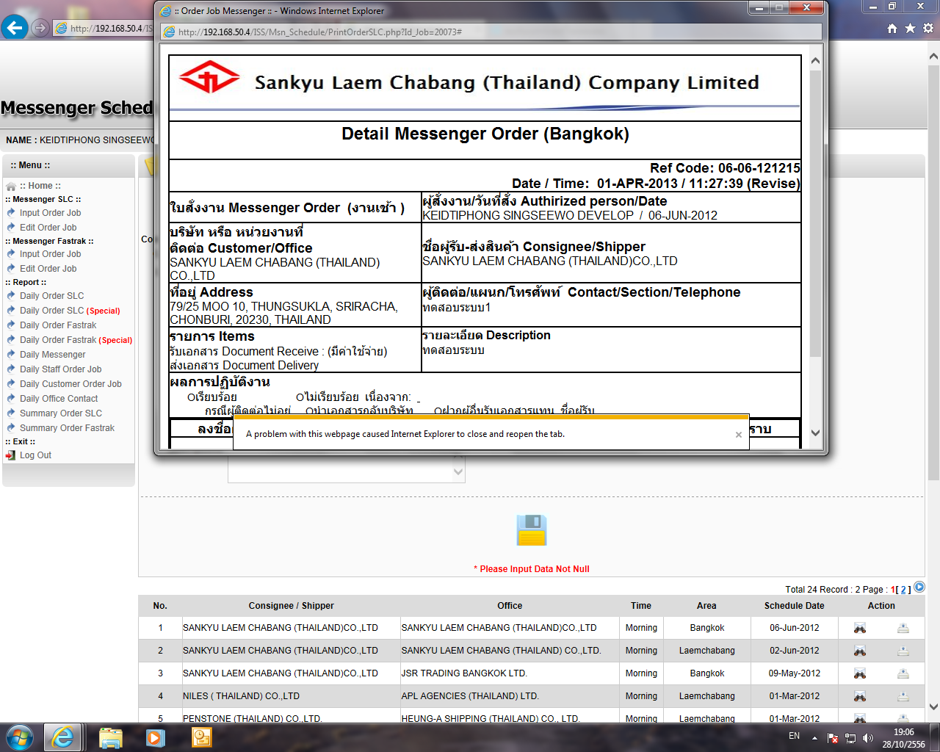Open the Favorites star icon

[x=910, y=28]
